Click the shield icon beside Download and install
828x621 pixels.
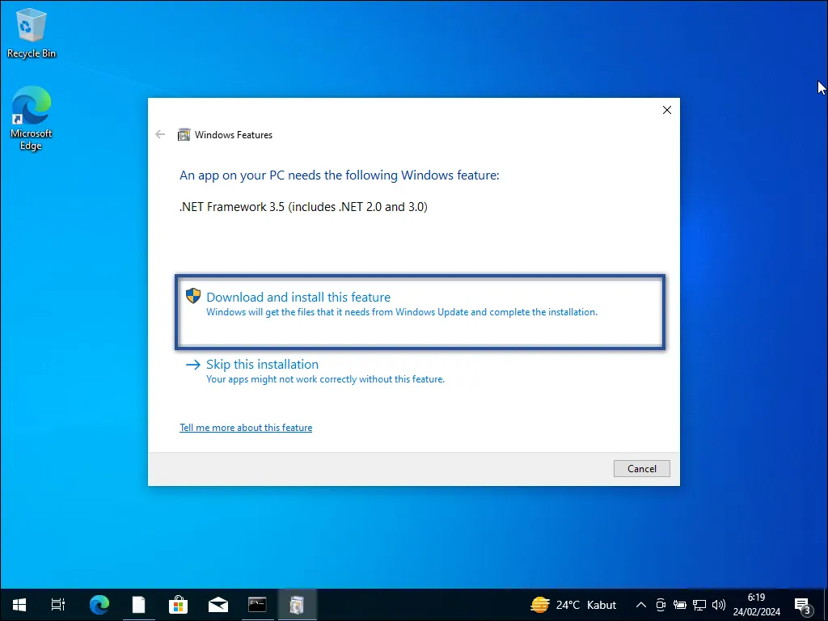coord(192,296)
